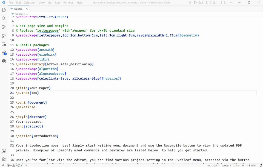Toggle Secondary Side Bar visibility
The height and width of the screenshot is (167, 263).
[226, 2]
